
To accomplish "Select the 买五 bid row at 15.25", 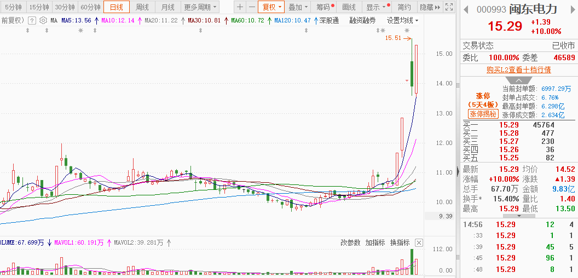I will point(519,158).
